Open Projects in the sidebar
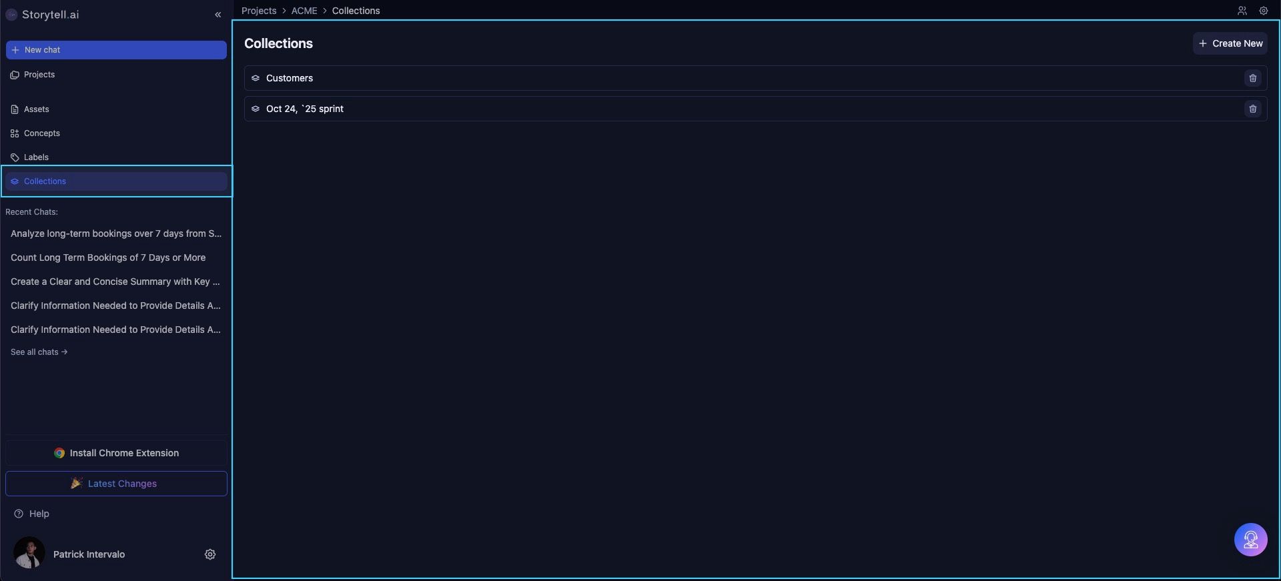This screenshot has height=581, width=1281. [x=39, y=75]
